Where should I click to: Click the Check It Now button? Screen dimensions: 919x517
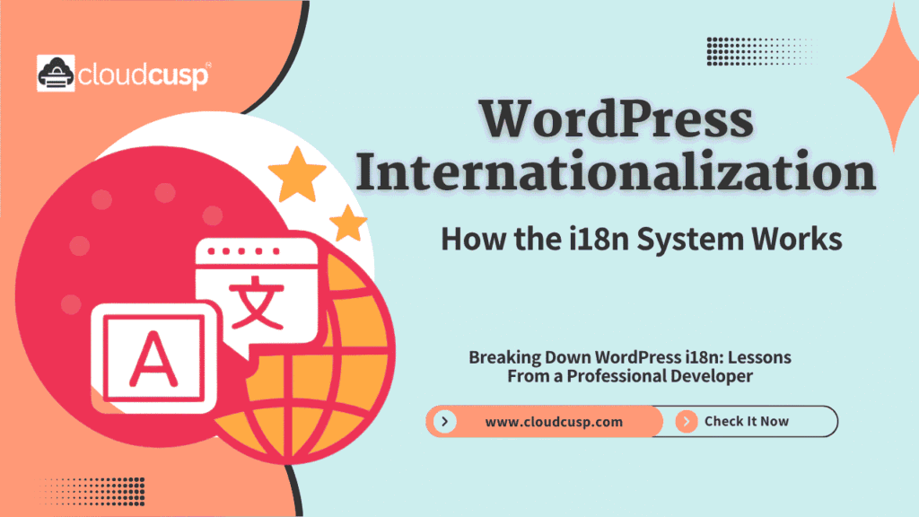tap(746, 422)
